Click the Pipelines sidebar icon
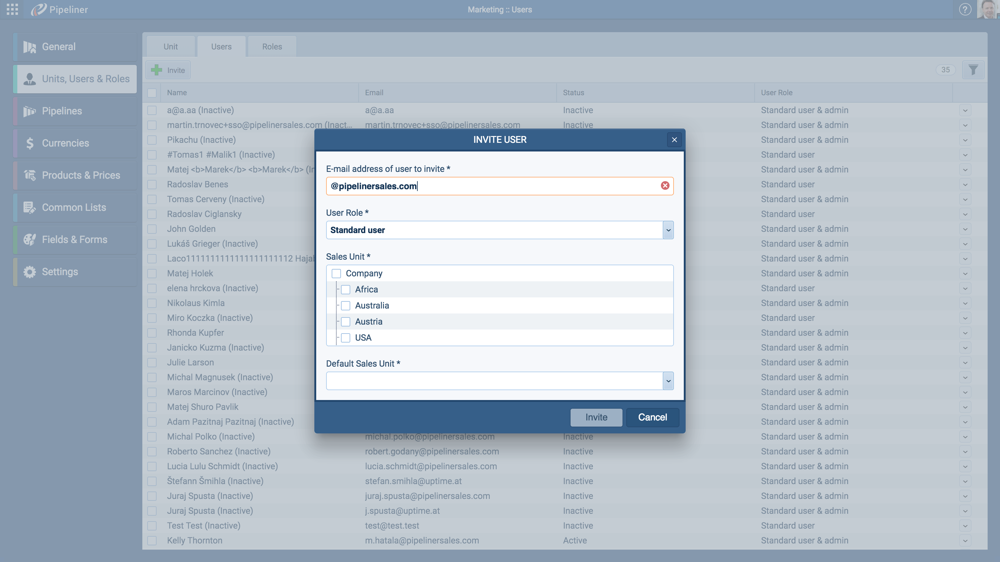Image resolution: width=1000 pixels, height=562 pixels. tap(29, 111)
